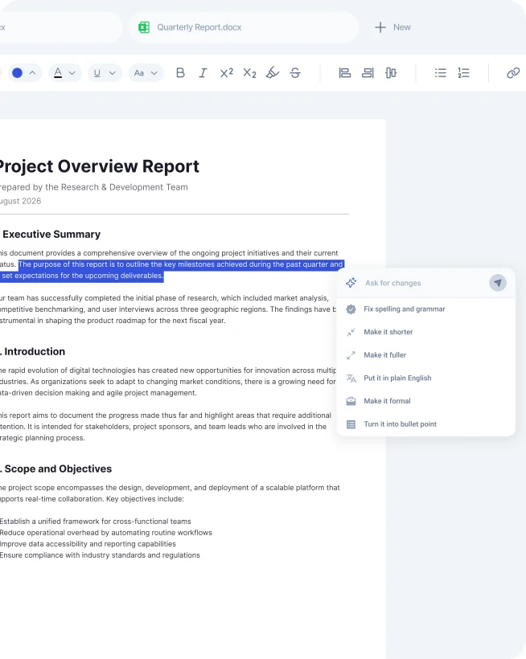Screen dimensions: 526x659
Task: Open the underline style dropdown
Action: tap(105, 72)
